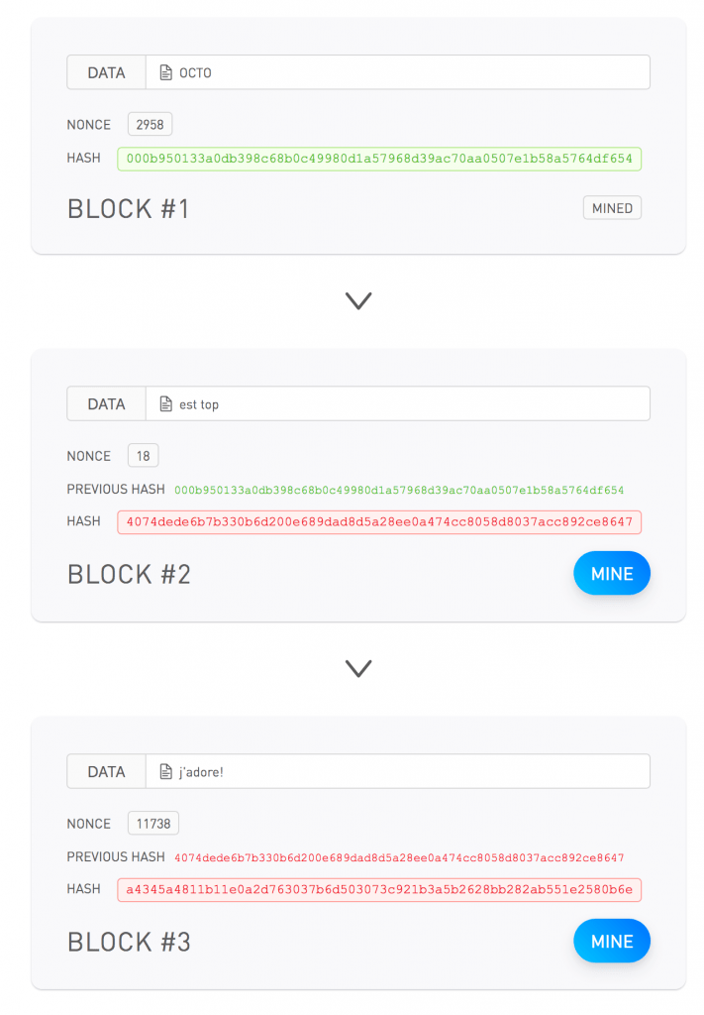Click the document icon beside "j'adore!"
The height and width of the screenshot is (1015, 704).
tap(166, 772)
